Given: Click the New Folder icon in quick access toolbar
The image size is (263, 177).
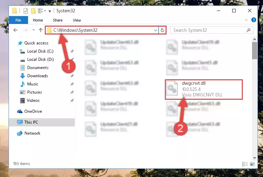Looking at the screenshot, I should [x=33, y=11].
